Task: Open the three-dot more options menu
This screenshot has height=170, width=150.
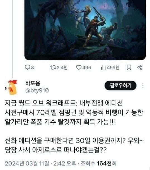Action: (143, 86)
